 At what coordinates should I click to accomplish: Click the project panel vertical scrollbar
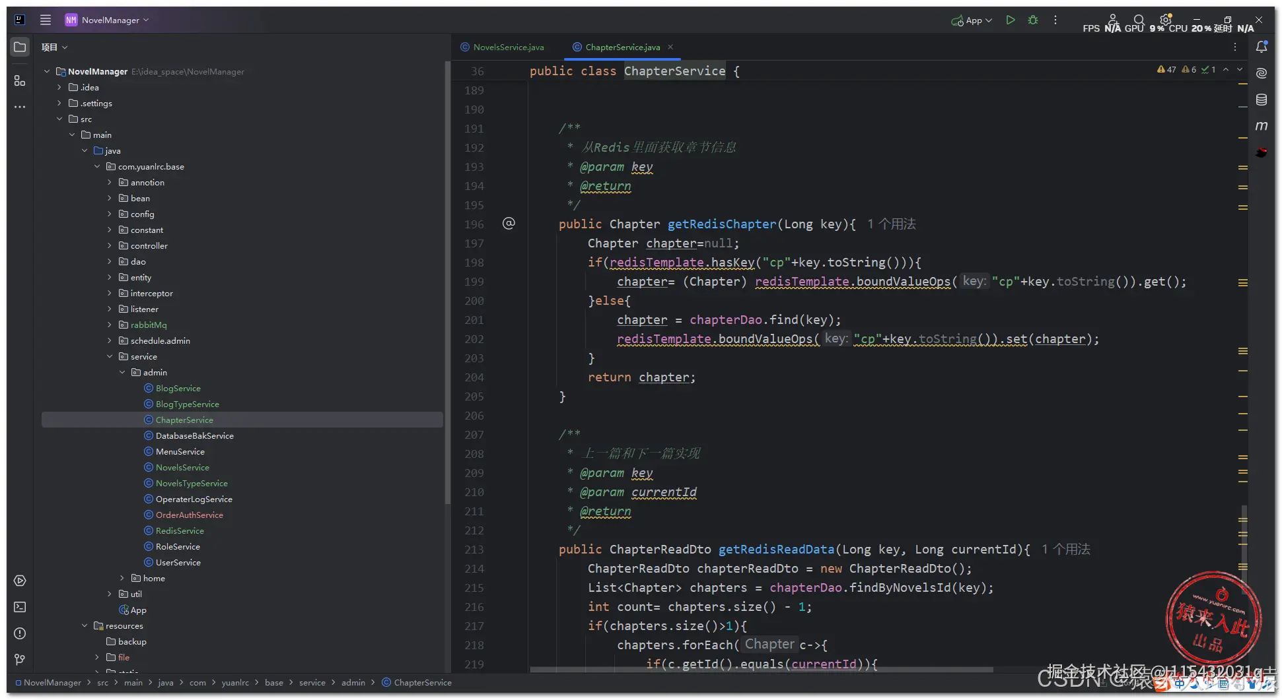447,284
